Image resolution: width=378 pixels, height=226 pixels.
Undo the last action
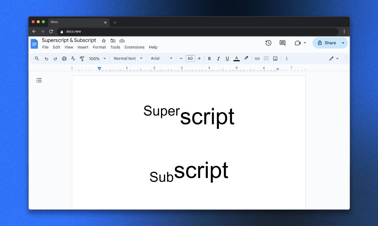point(46,59)
